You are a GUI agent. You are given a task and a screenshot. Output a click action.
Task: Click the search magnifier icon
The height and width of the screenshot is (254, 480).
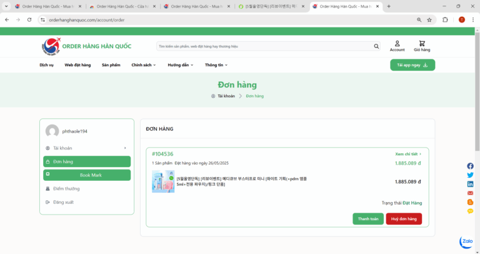point(376,46)
